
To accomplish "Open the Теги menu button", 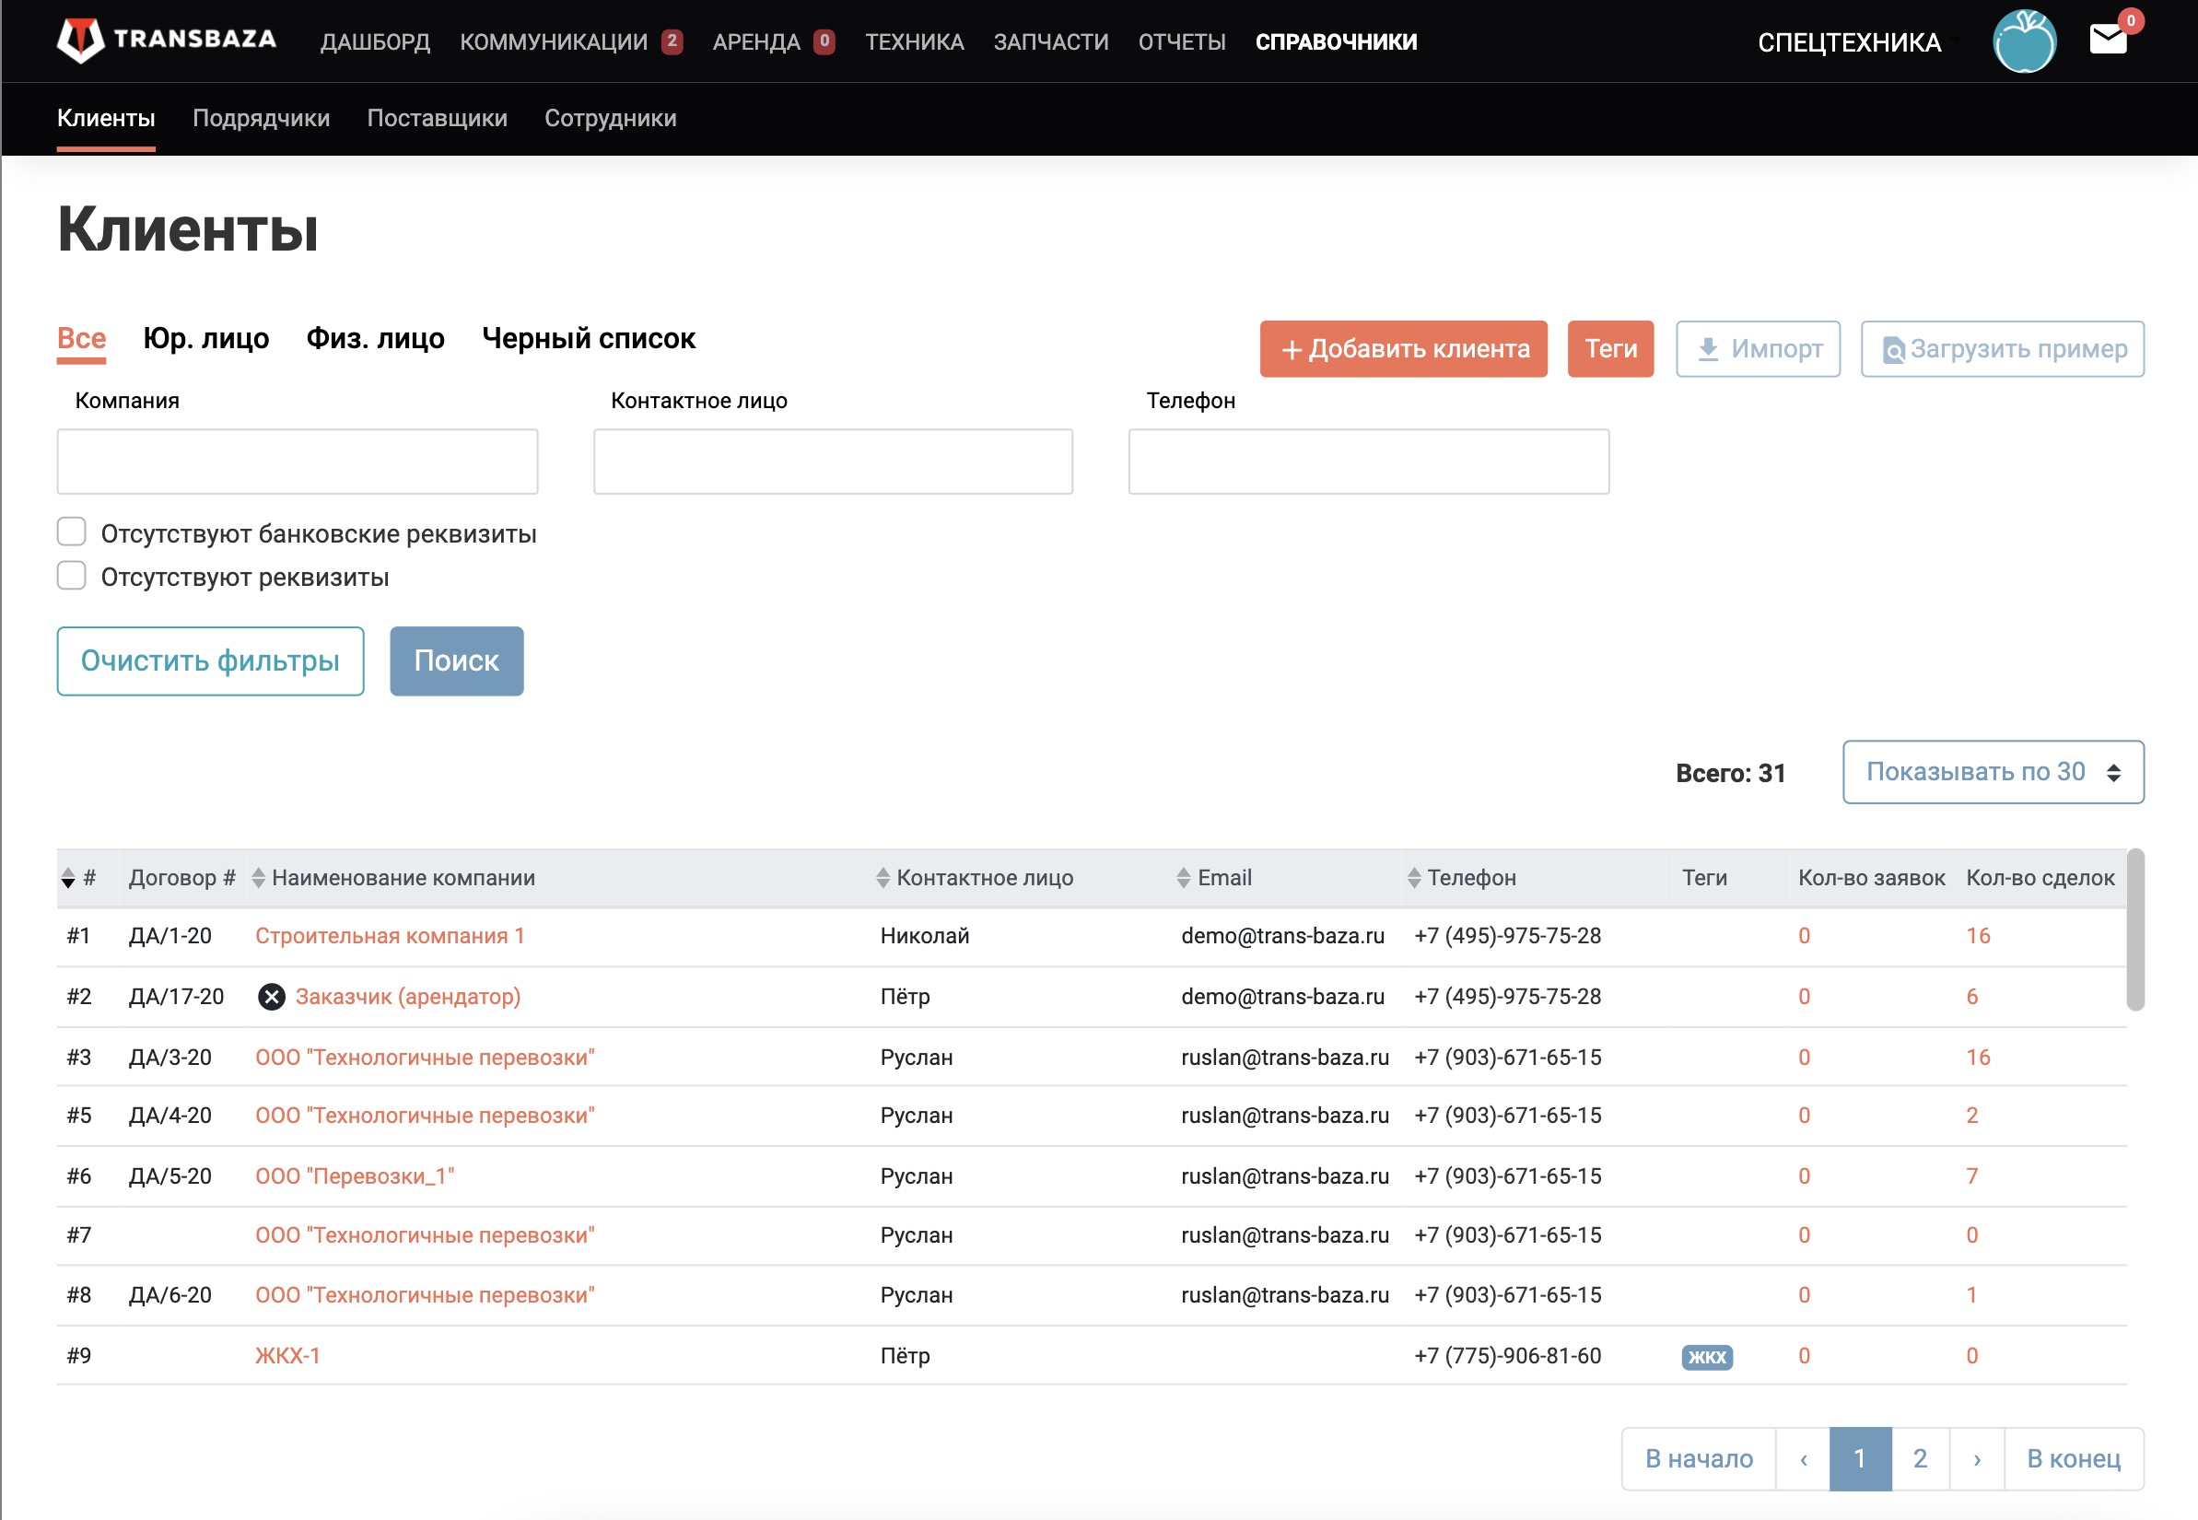I will click(1609, 348).
